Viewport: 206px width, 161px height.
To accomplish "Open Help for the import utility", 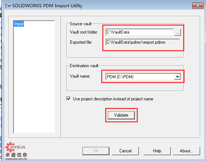I will (x=157, y=151).
